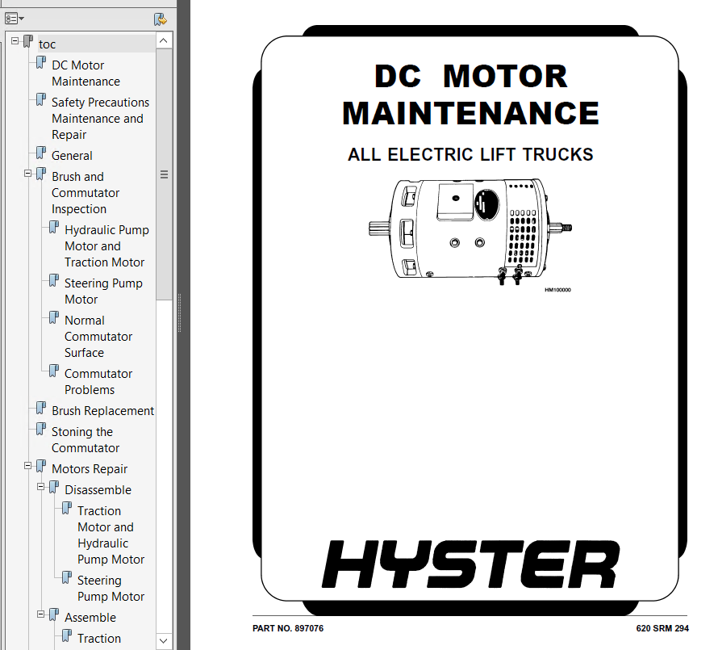This screenshot has width=718, height=650.
Task: Click the DC Motor Maintenance bookmark icon
Action: (41, 62)
